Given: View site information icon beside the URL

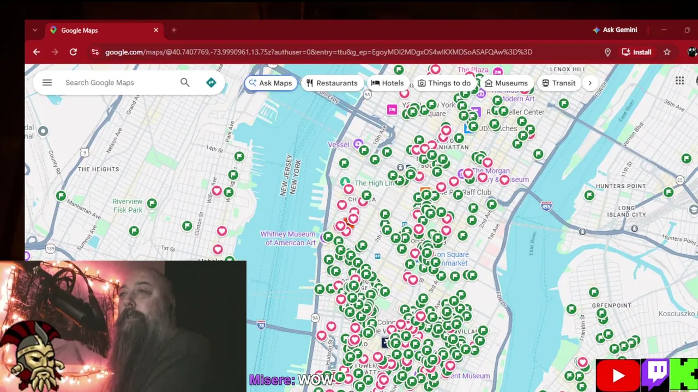Looking at the screenshot, I should [95, 52].
